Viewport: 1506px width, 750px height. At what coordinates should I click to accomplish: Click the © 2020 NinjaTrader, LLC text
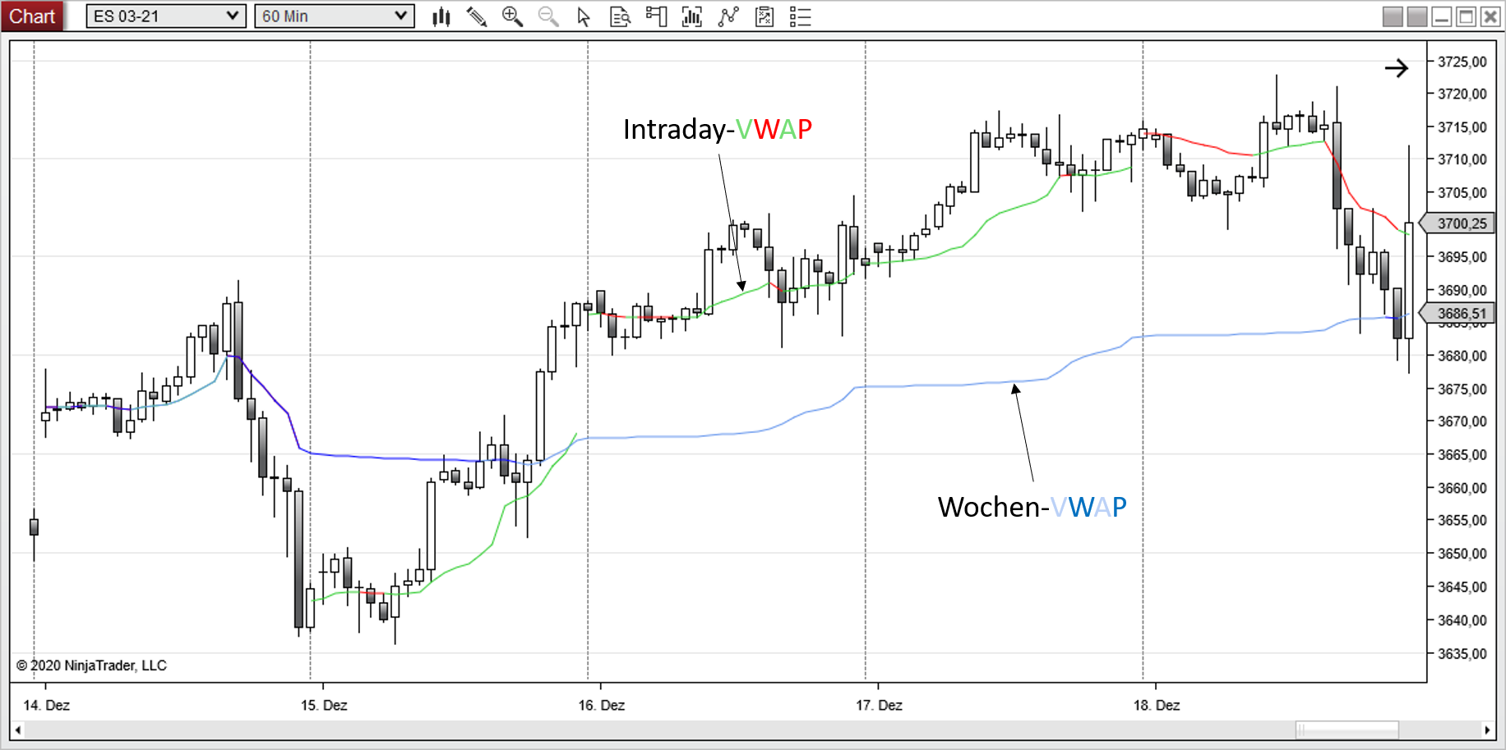click(91, 665)
